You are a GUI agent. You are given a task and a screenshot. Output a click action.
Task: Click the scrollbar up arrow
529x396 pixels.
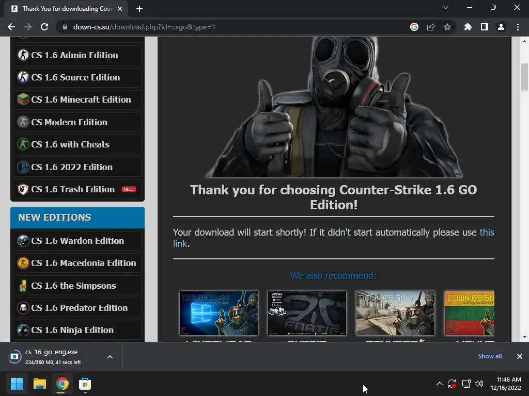(x=524, y=41)
